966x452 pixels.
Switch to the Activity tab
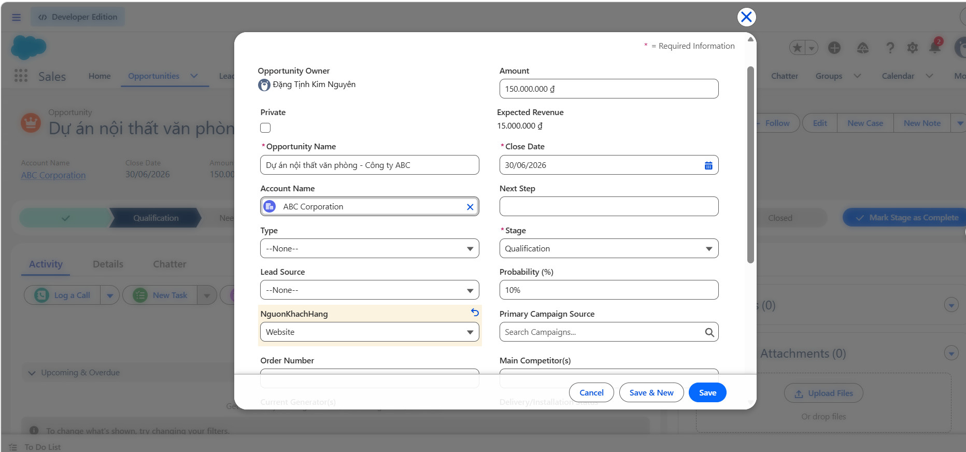point(46,264)
